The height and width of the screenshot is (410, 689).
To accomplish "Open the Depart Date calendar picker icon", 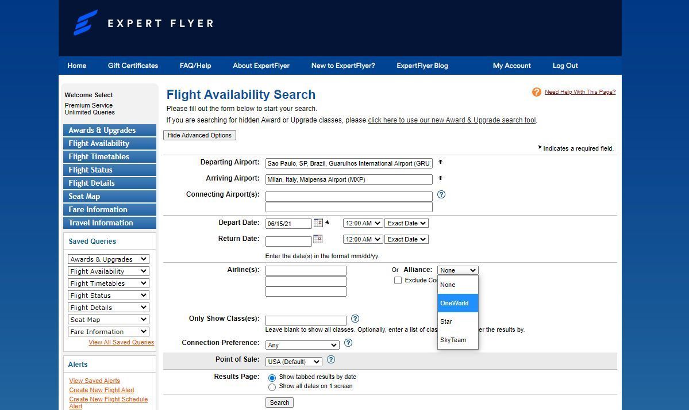I will [318, 223].
